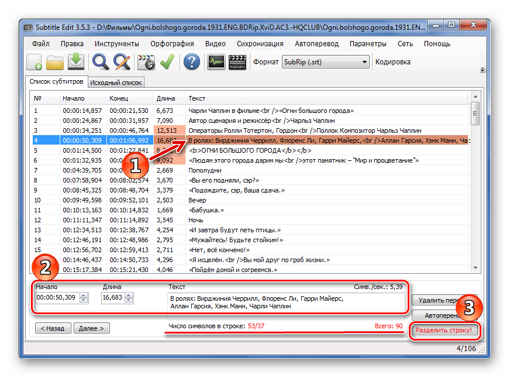Switch to the Исходный список tab
Viewport: 510px width, 378px height.
[116, 83]
